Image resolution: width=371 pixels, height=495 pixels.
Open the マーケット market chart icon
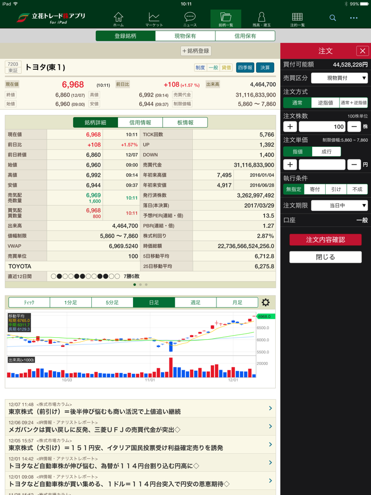pyautogui.click(x=154, y=19)
